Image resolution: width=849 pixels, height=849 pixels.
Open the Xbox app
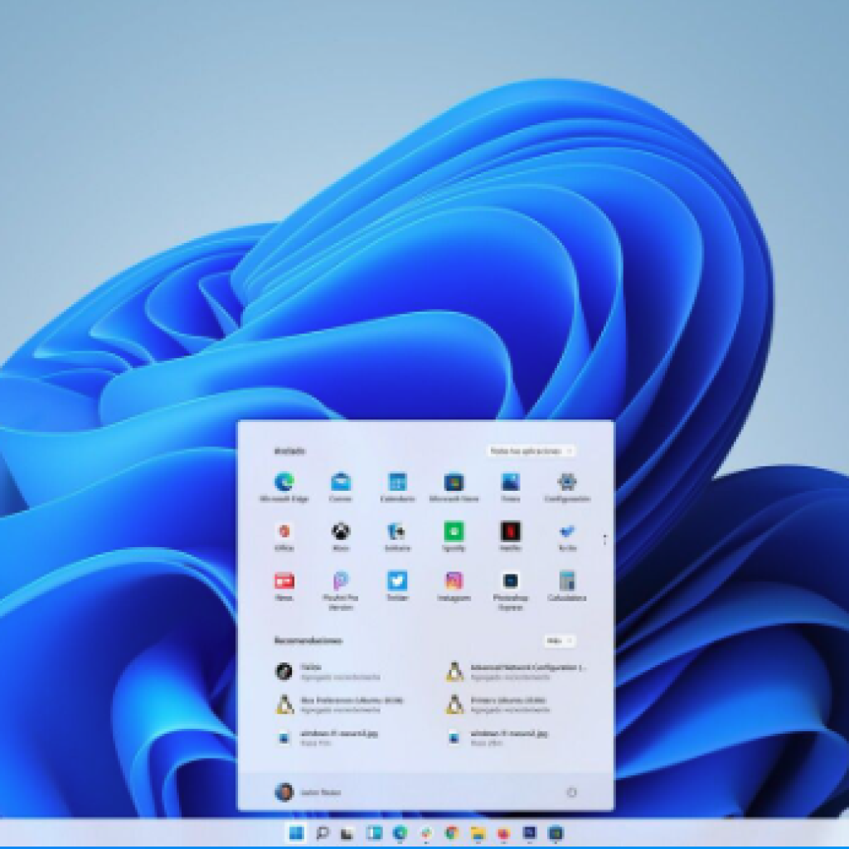pyautogui.click(x=341, y=531)
